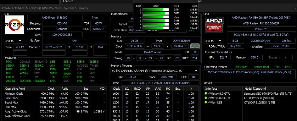Click the GDDR5 SDRAM memory type field

point(260,41)
